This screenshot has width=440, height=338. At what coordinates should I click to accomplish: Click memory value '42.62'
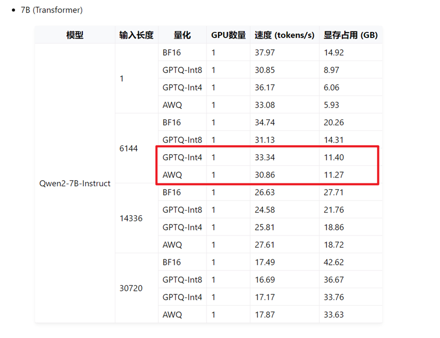[334, 262]
